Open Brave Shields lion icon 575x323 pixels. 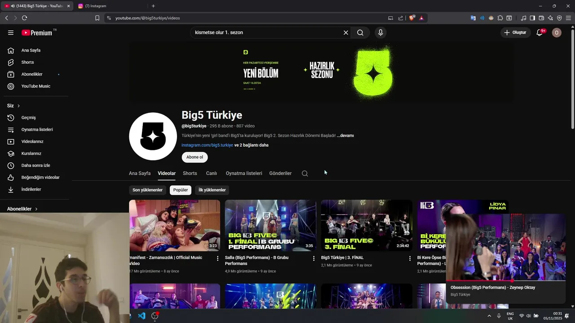(x=411, y=18)
